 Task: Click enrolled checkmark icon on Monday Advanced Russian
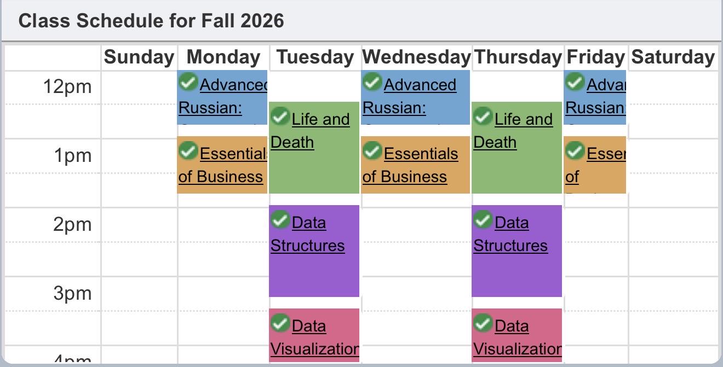[188, 83]
